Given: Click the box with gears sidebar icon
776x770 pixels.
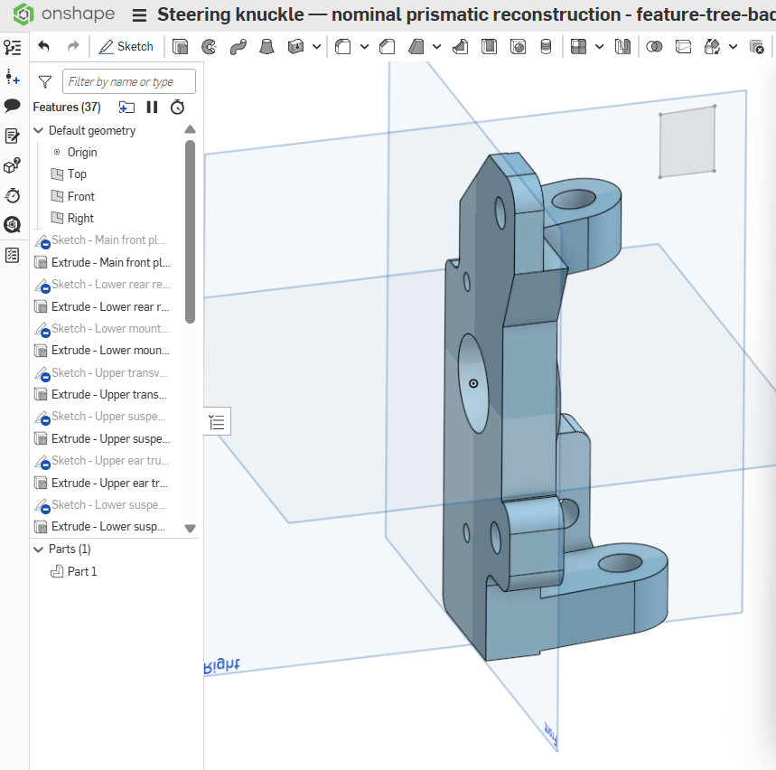Looking at the screenshot, I should click(x=13, y=166).
